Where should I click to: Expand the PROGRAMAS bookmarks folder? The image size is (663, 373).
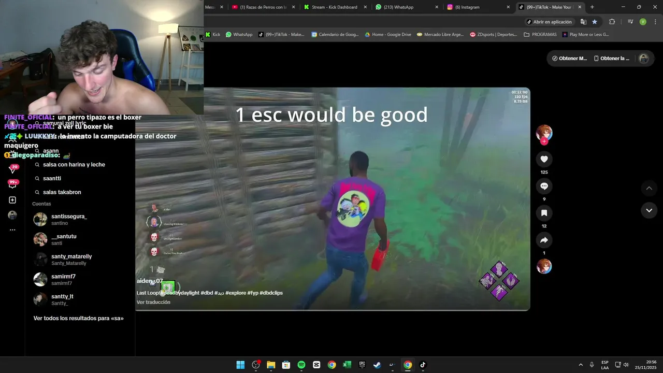[x=540, y=35]
